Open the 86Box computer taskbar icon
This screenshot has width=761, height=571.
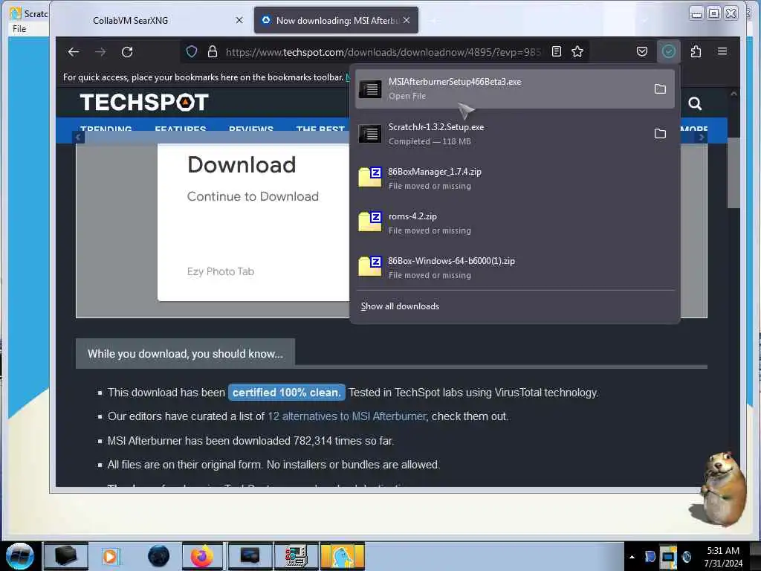pyautogui.click(x=296, y=556)
